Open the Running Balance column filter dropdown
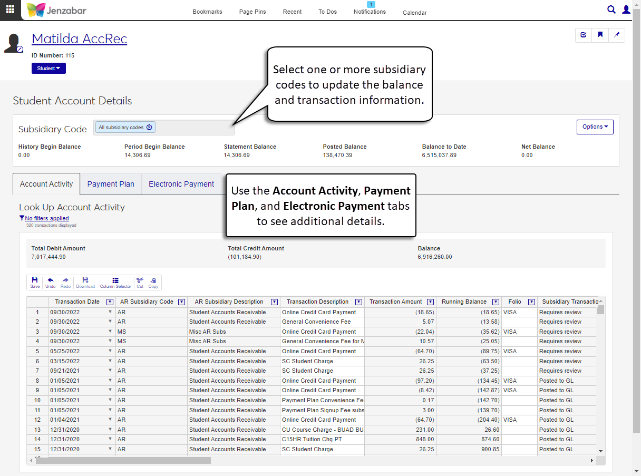641x476 pixels. coord(496,302)
